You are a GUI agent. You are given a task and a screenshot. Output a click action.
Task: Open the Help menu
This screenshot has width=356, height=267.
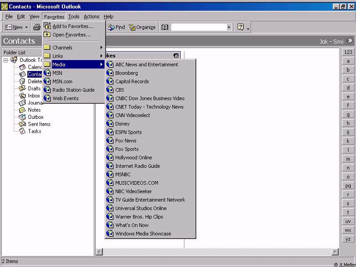[x=108, y=16]
